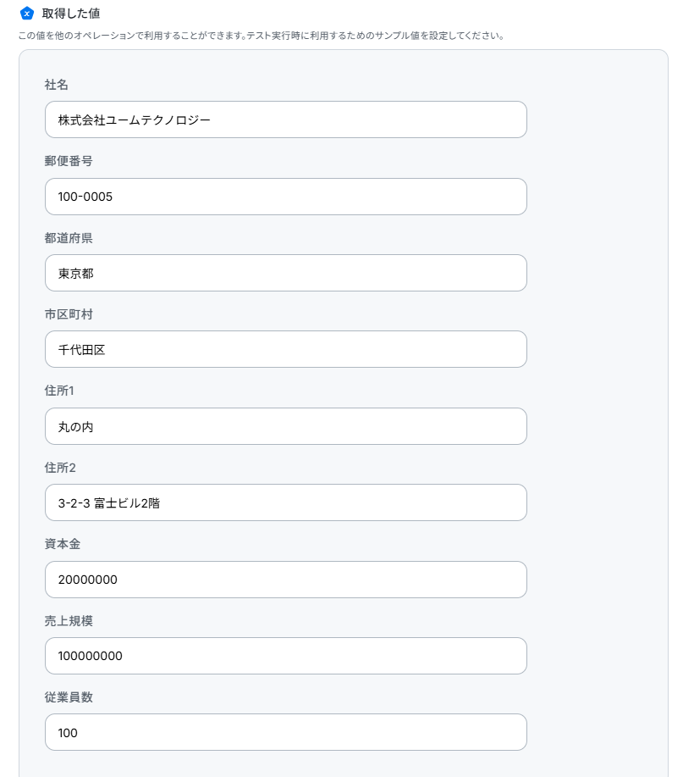The width and height of the screenshot is (683, 777).
Task: Click the 従業員数 field label
Action: tap(69, 697)
